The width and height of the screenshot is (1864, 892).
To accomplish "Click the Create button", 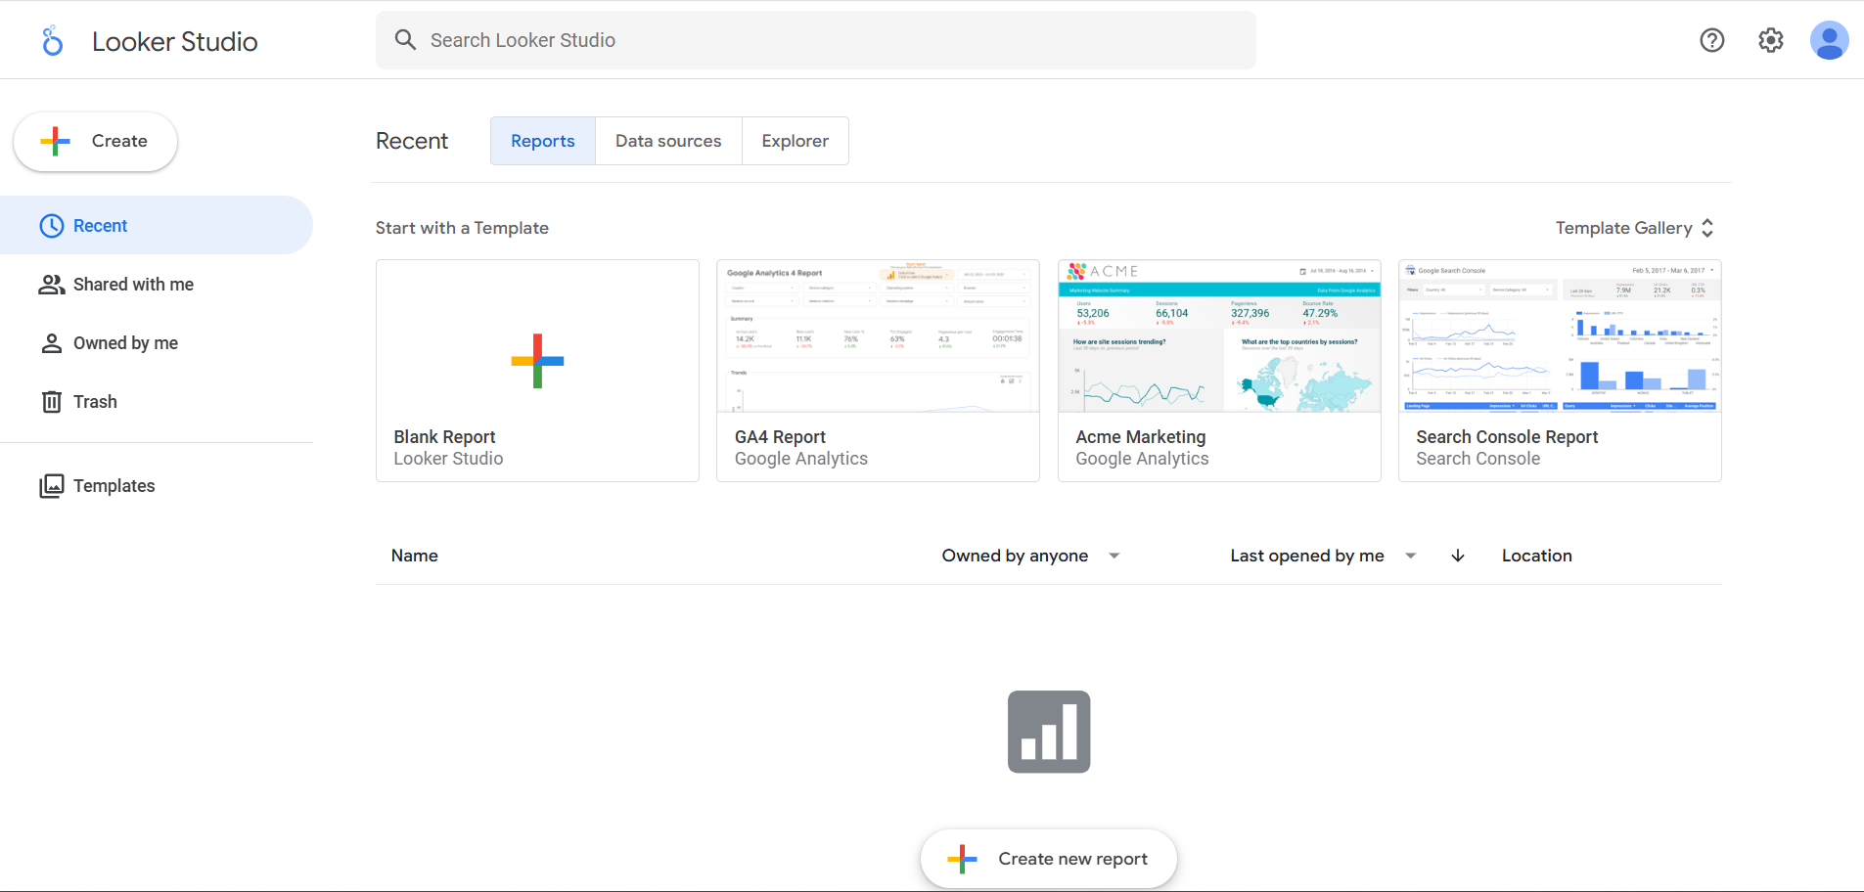I will tap(95, 141).
